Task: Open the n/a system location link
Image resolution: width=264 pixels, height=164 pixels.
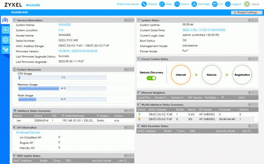Action: [61, 30]
